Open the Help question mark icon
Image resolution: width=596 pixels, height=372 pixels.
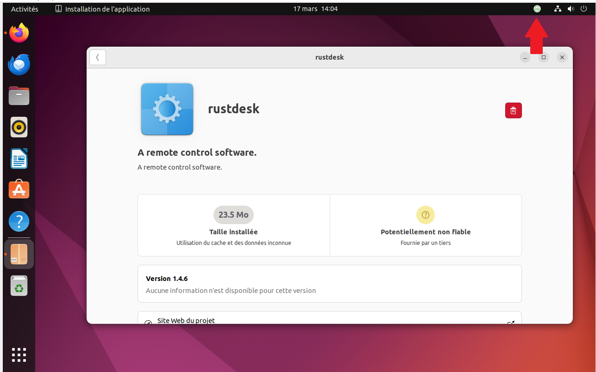click(19, 222)
